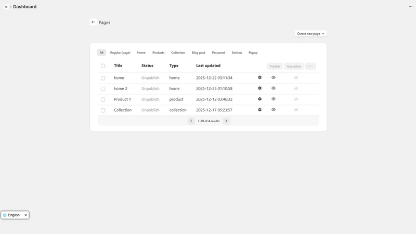This screenshot has width=416, height=234.
Task: Select the Collection row checkbox
Action: click(x=103, y=110)
